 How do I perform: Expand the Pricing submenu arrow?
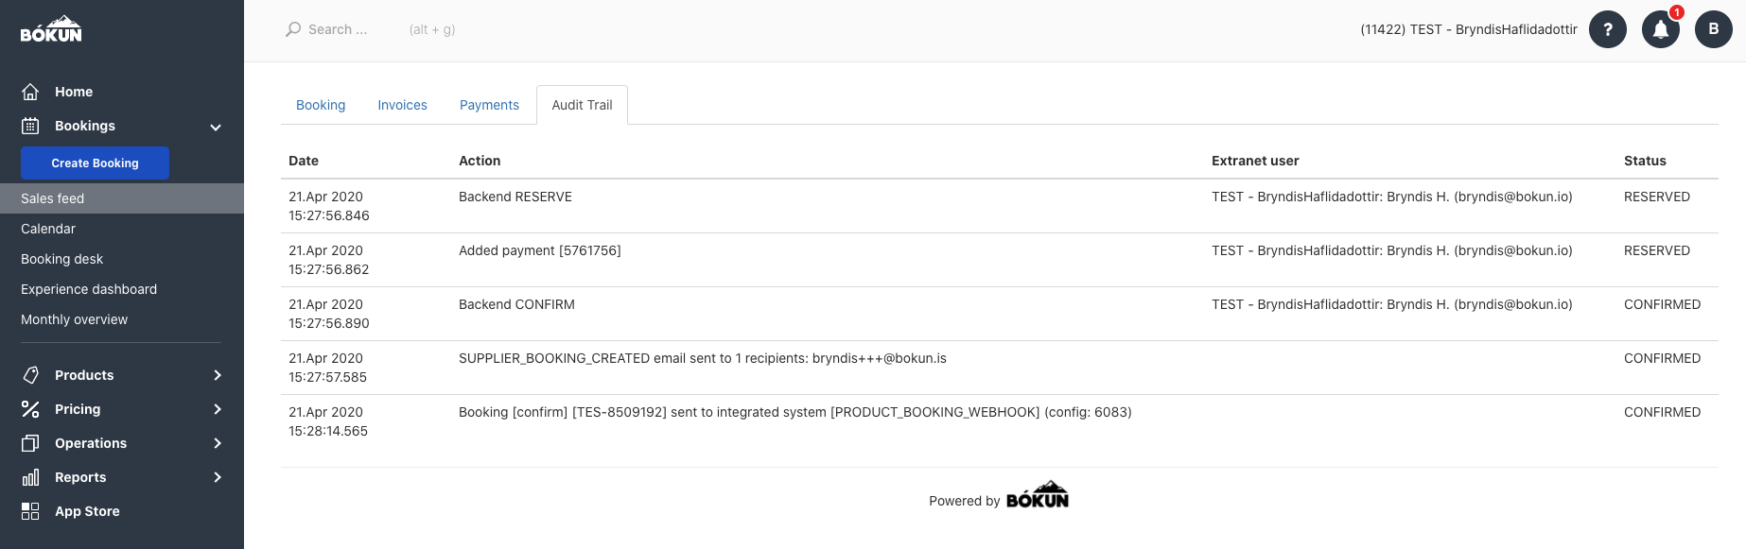(x=218, y=409)
